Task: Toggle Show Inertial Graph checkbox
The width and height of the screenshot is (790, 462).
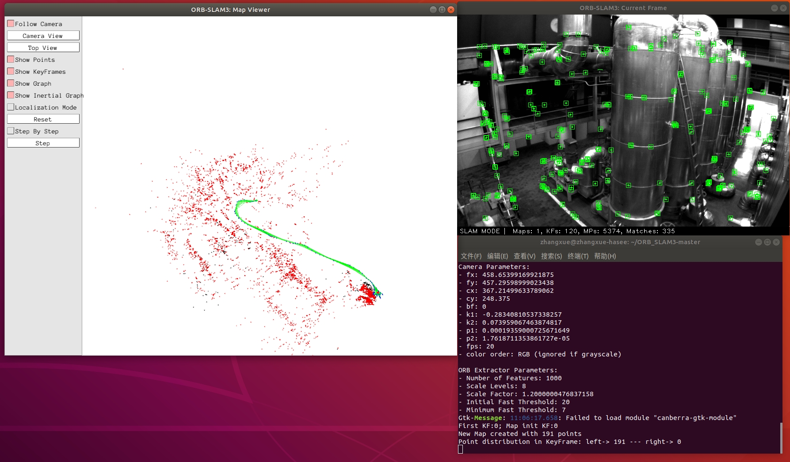Action: 11,95
